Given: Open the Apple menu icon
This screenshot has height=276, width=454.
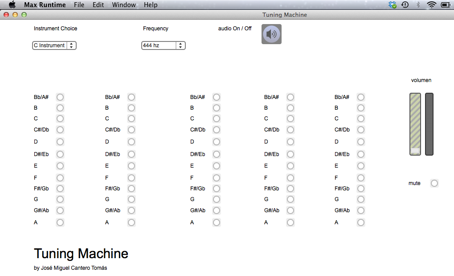Looking at the screenshot, I should tap(12, 4).
